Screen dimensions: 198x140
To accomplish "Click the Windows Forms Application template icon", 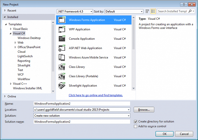I will click(x=62, y=20).
